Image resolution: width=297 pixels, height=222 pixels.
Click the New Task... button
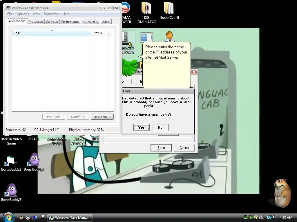[102, 117]
